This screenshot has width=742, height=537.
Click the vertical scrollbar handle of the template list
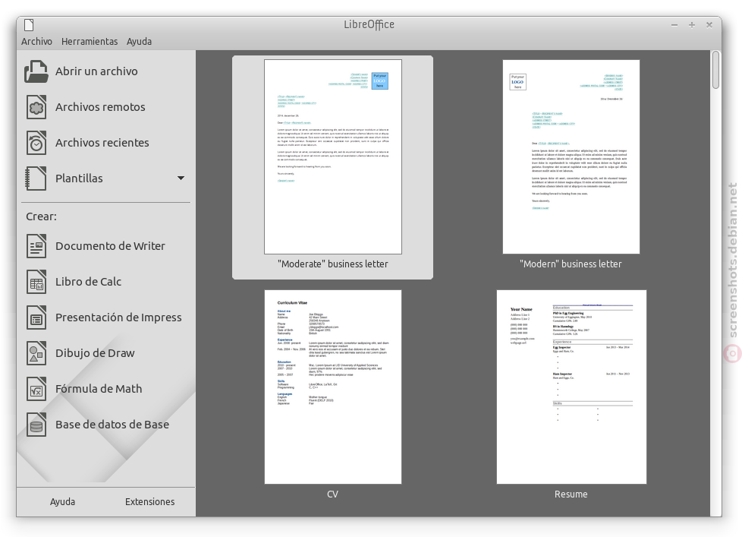coord(715,70)
